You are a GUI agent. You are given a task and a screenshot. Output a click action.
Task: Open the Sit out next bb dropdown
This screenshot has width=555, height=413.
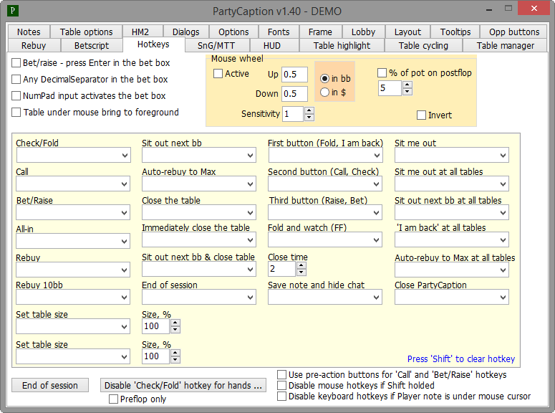pyautogui.click(x=199, y=156)
